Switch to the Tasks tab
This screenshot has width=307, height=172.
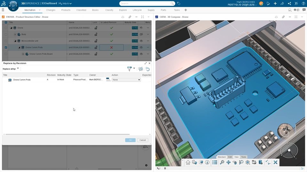coord(177,10)
